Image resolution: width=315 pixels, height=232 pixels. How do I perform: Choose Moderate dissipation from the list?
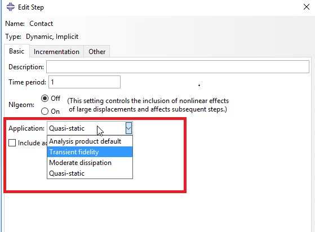pos(90,163)
